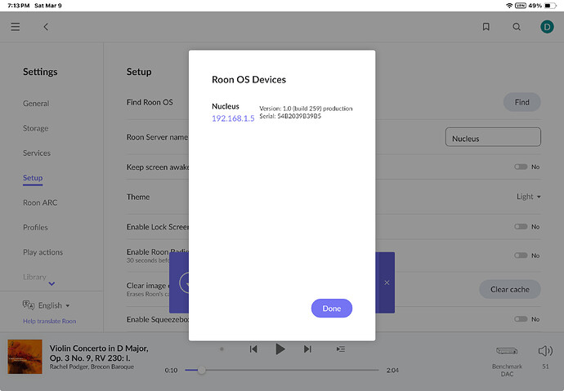Open Nucleus IP link 192.168.1.5
564x391 pixels.
coord(233,118)
